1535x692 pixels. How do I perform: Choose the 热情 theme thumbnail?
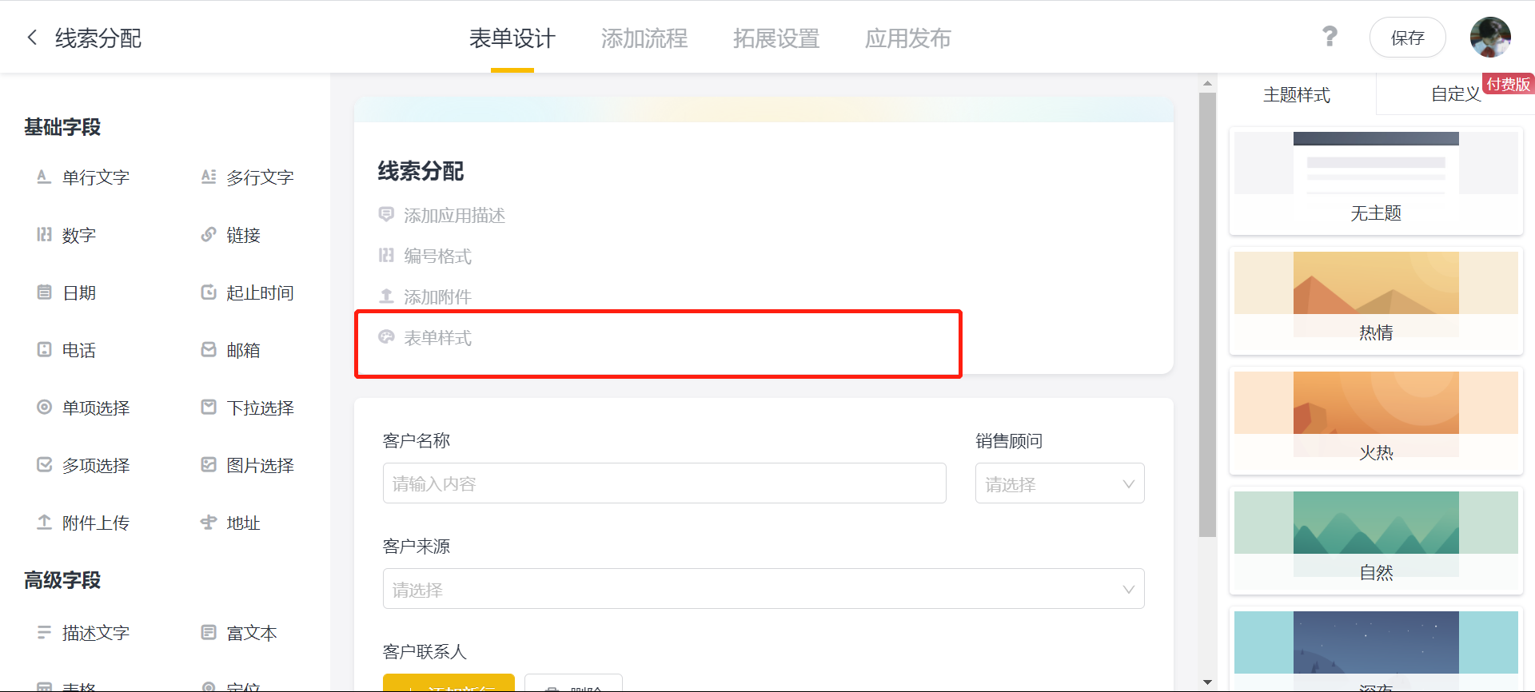pos(1376,300)
